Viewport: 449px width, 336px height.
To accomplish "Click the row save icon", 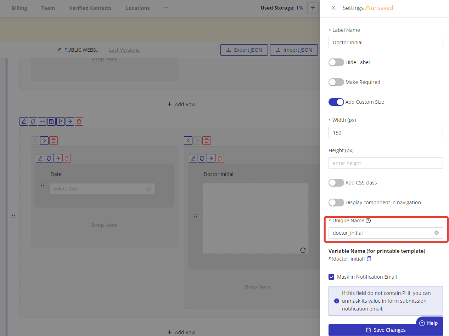I will [51, 121].
